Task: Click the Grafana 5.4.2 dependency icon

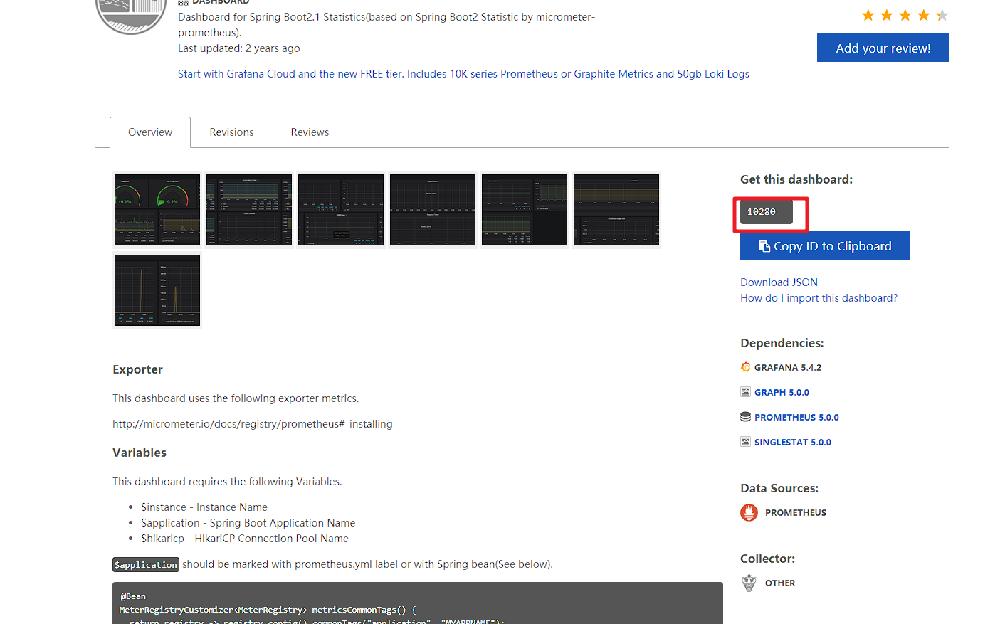Action: point(745,367)
